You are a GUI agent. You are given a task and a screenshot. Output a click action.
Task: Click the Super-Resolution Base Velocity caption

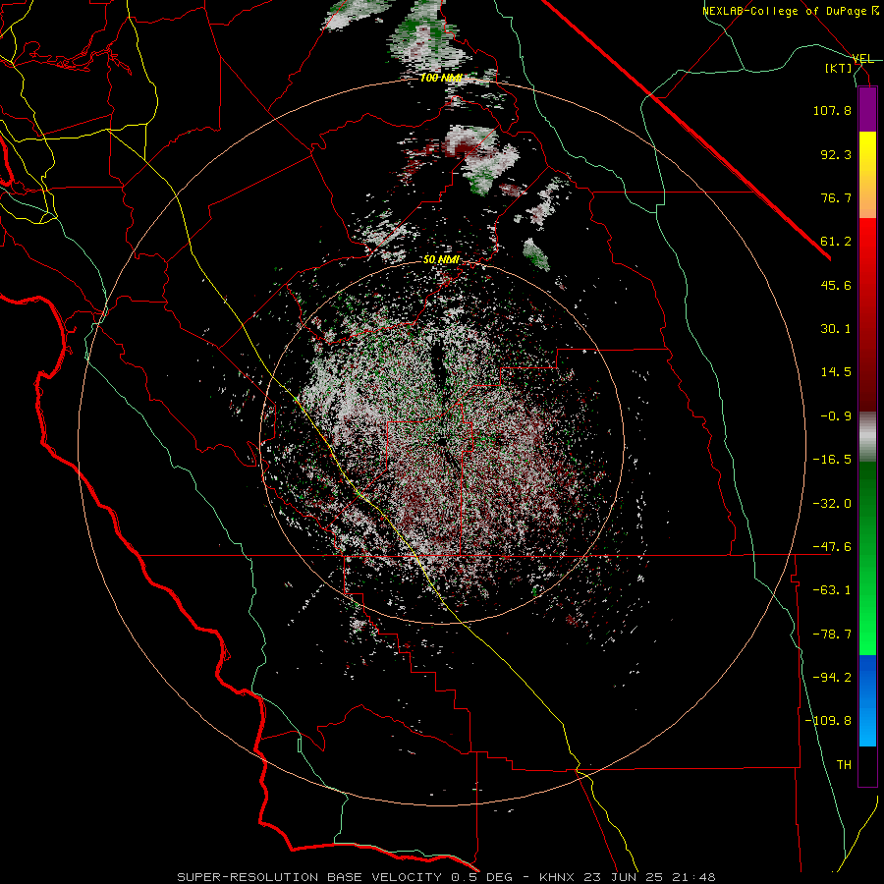[446, 877]
